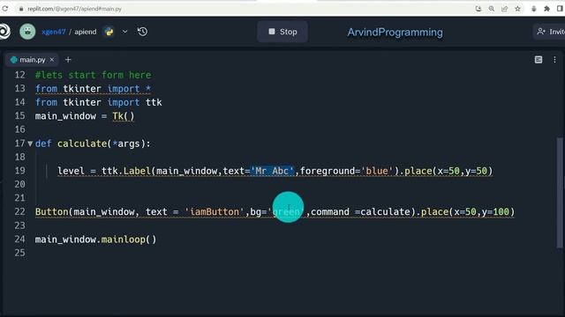Screen dimensions: 565x317
Task: Open the version history clock icon
Action: point(142,32)
